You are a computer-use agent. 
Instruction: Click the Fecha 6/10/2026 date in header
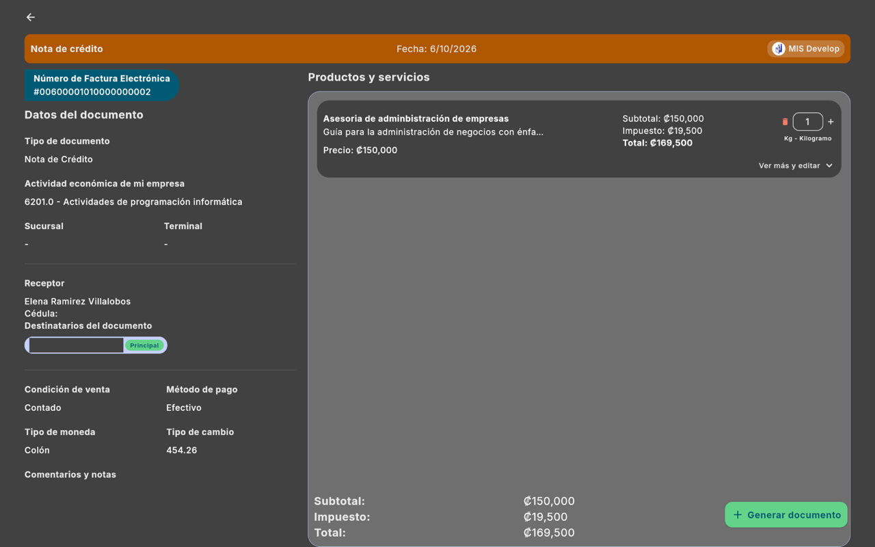[437, 49]
